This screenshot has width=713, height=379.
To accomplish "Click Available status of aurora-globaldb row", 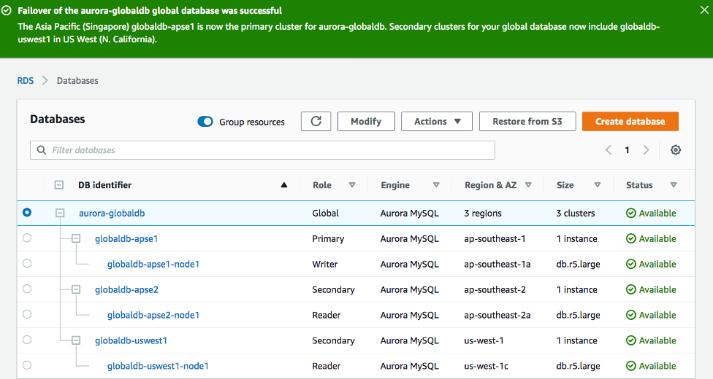I will [651, 213].
